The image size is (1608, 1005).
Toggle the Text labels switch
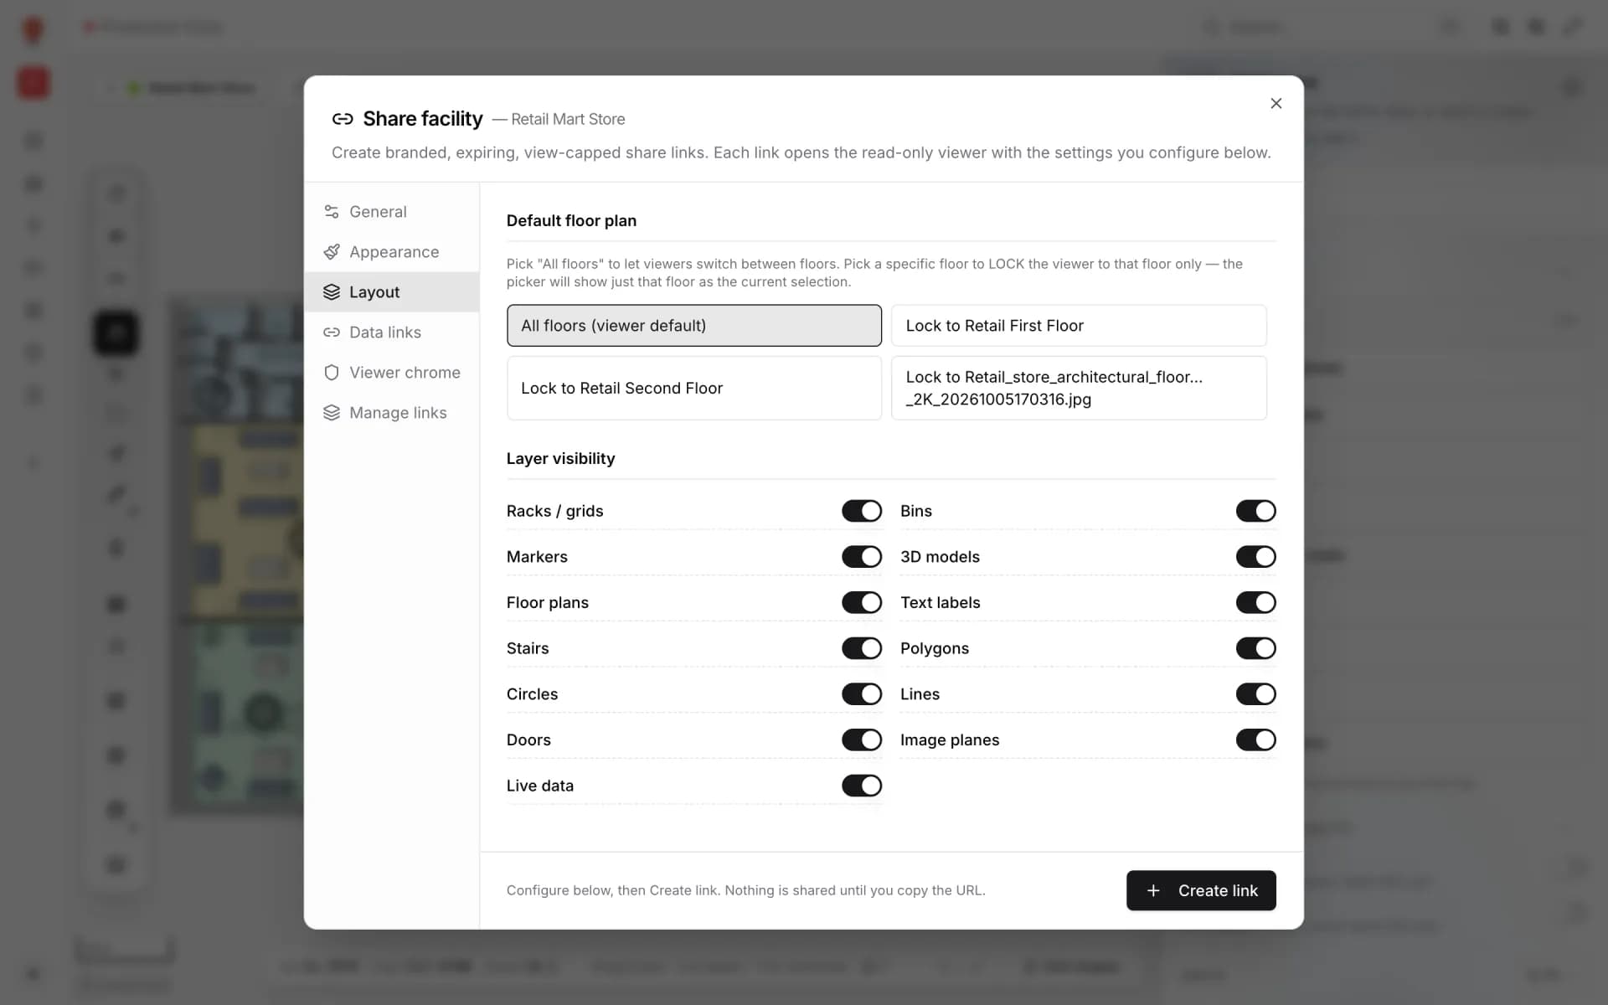(1256, 602)
